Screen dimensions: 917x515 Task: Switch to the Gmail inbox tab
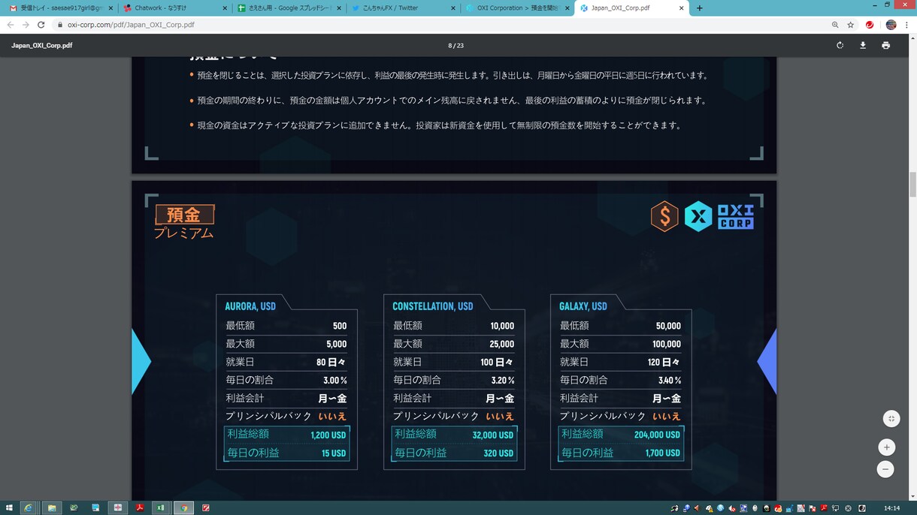(x=60, y=8)
